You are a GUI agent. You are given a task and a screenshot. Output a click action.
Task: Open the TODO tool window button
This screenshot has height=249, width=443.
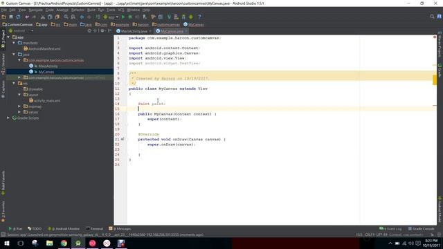35,229
